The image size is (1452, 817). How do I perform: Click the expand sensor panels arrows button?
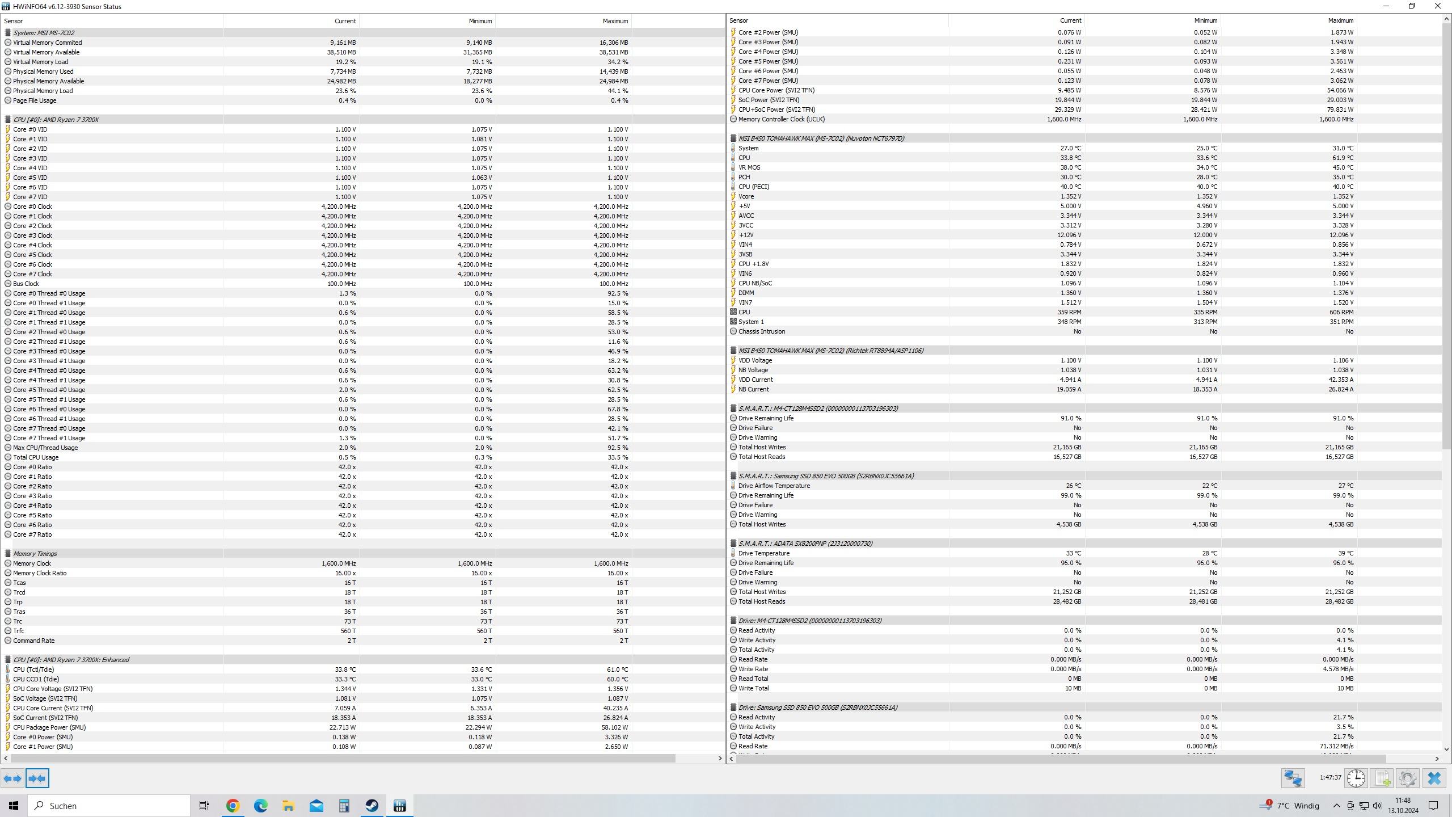(x=12, y=778)
